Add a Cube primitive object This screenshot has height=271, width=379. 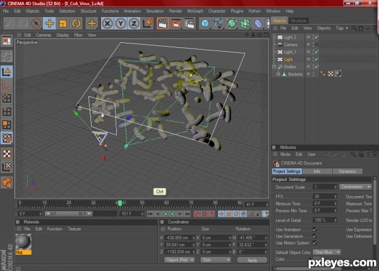[205, 23]
